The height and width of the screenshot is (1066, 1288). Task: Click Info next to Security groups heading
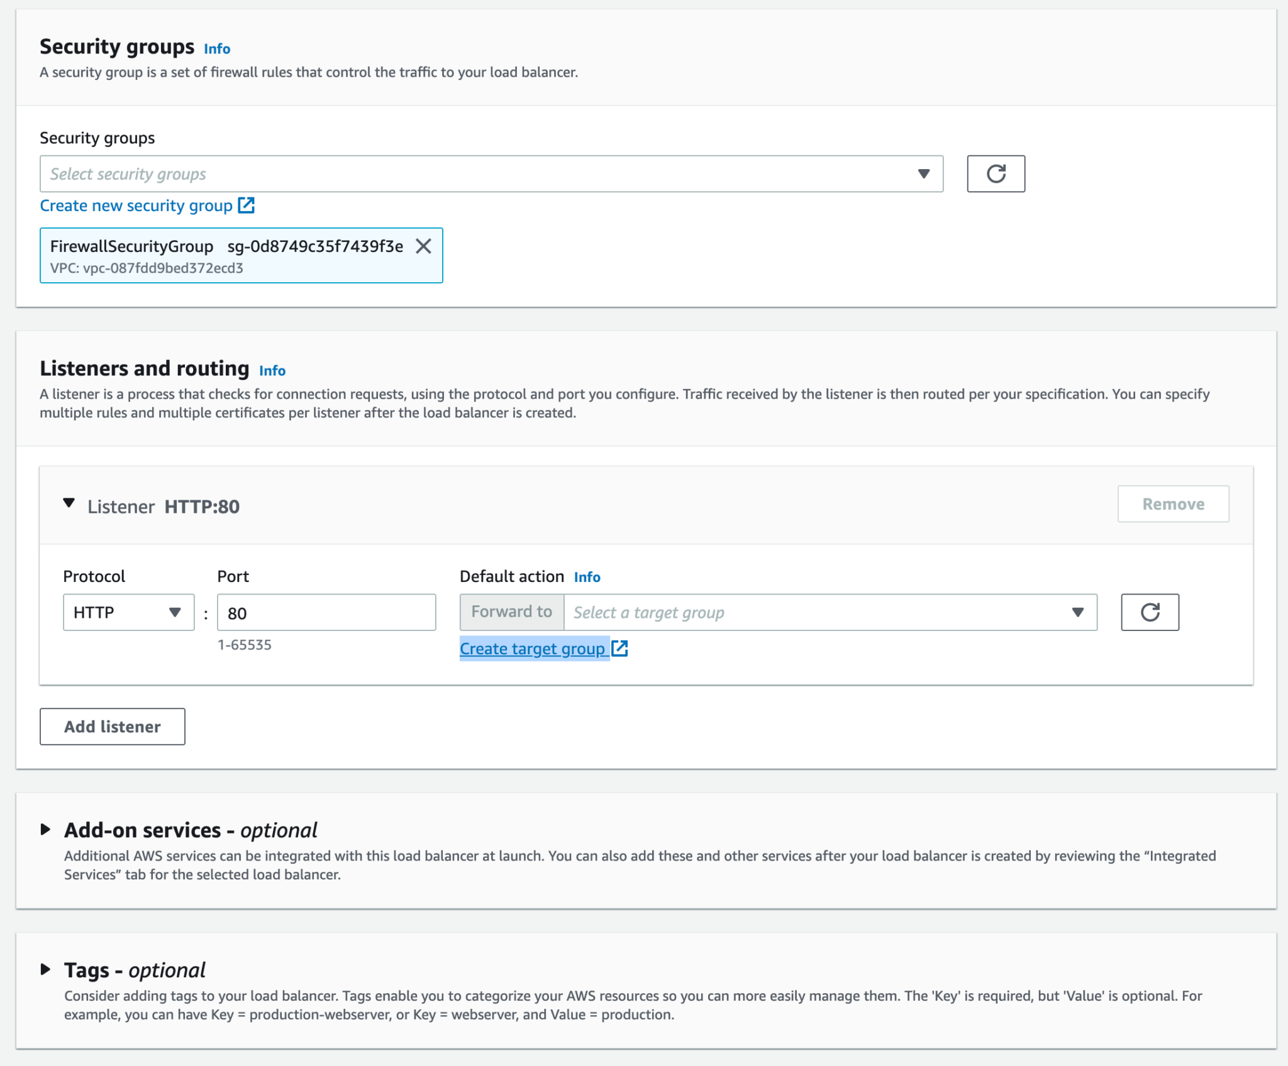point(217,49)
